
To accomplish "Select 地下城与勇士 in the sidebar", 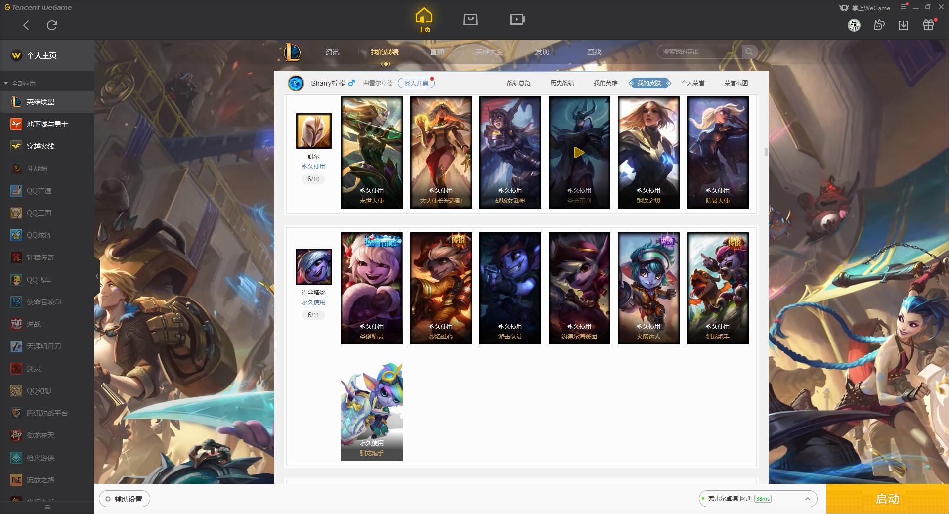I will click(x=47, y=124).
